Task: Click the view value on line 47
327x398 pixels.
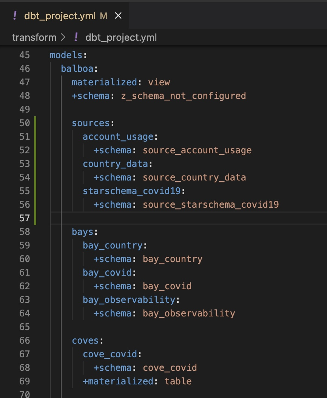Action: coord(159,82)
